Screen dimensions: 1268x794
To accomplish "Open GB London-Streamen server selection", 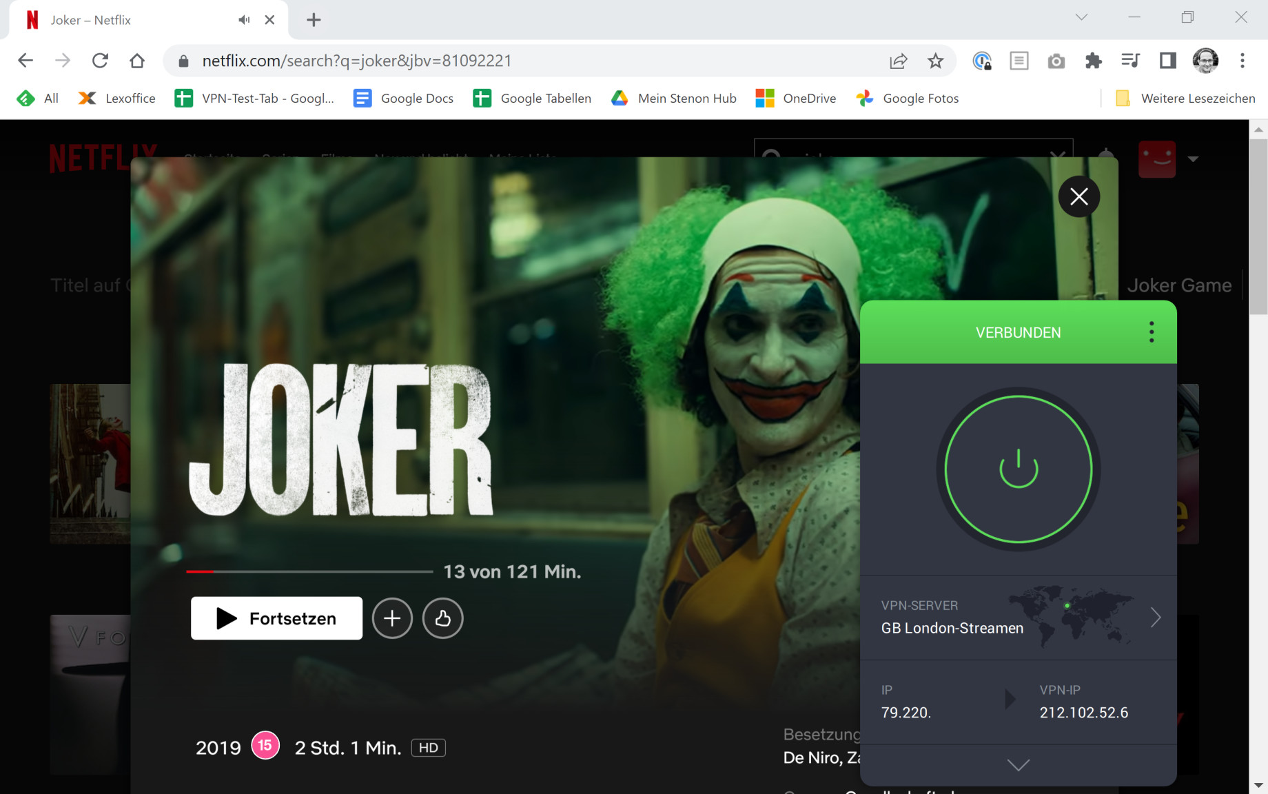I will [x=1019, y=618].
